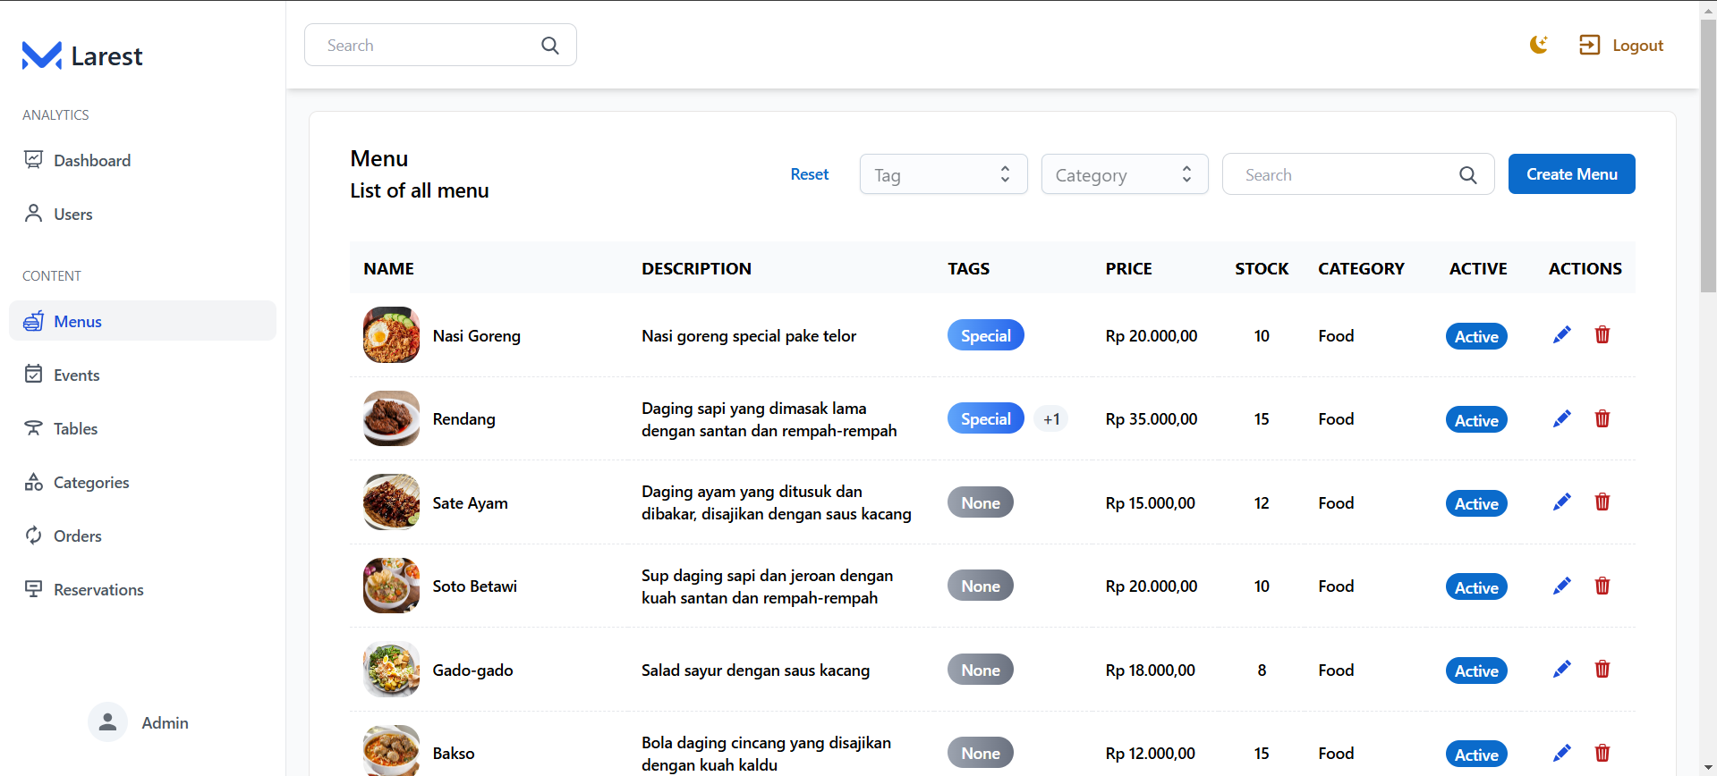Toggle the Active status of Bakso
The image size is (1717, 776).
coord(1475,755)
